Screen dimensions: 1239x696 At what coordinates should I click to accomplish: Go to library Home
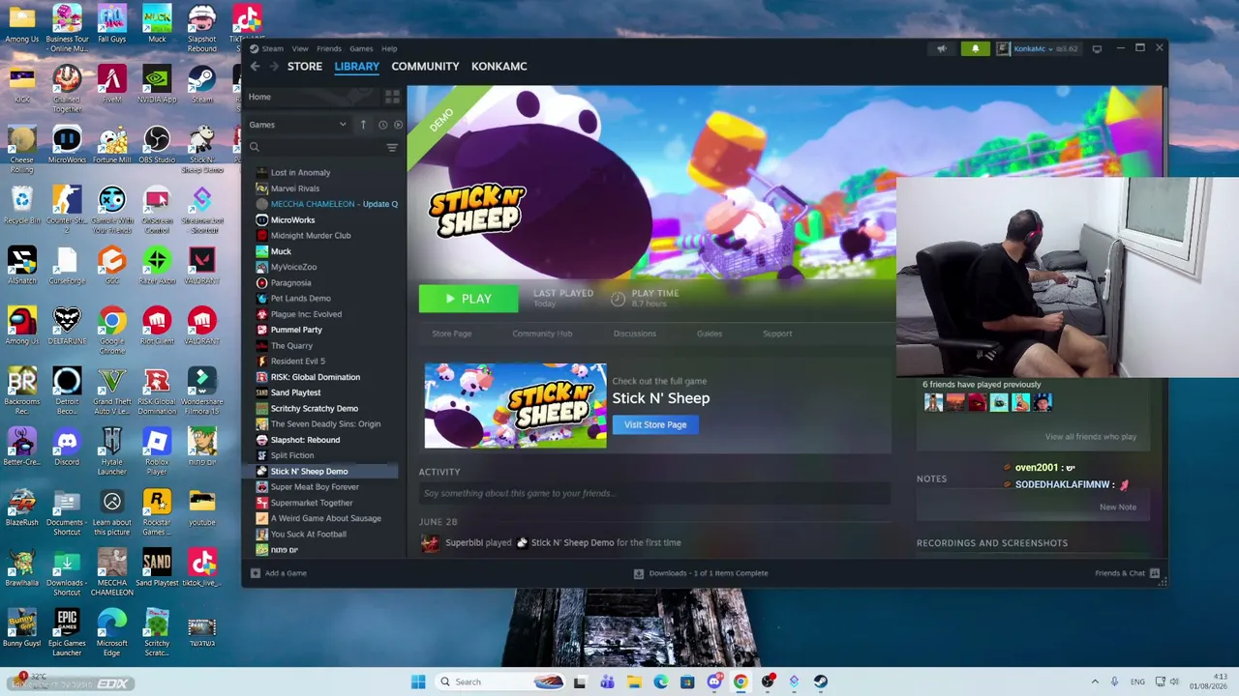pyautogui.click(x=259, y=97)
